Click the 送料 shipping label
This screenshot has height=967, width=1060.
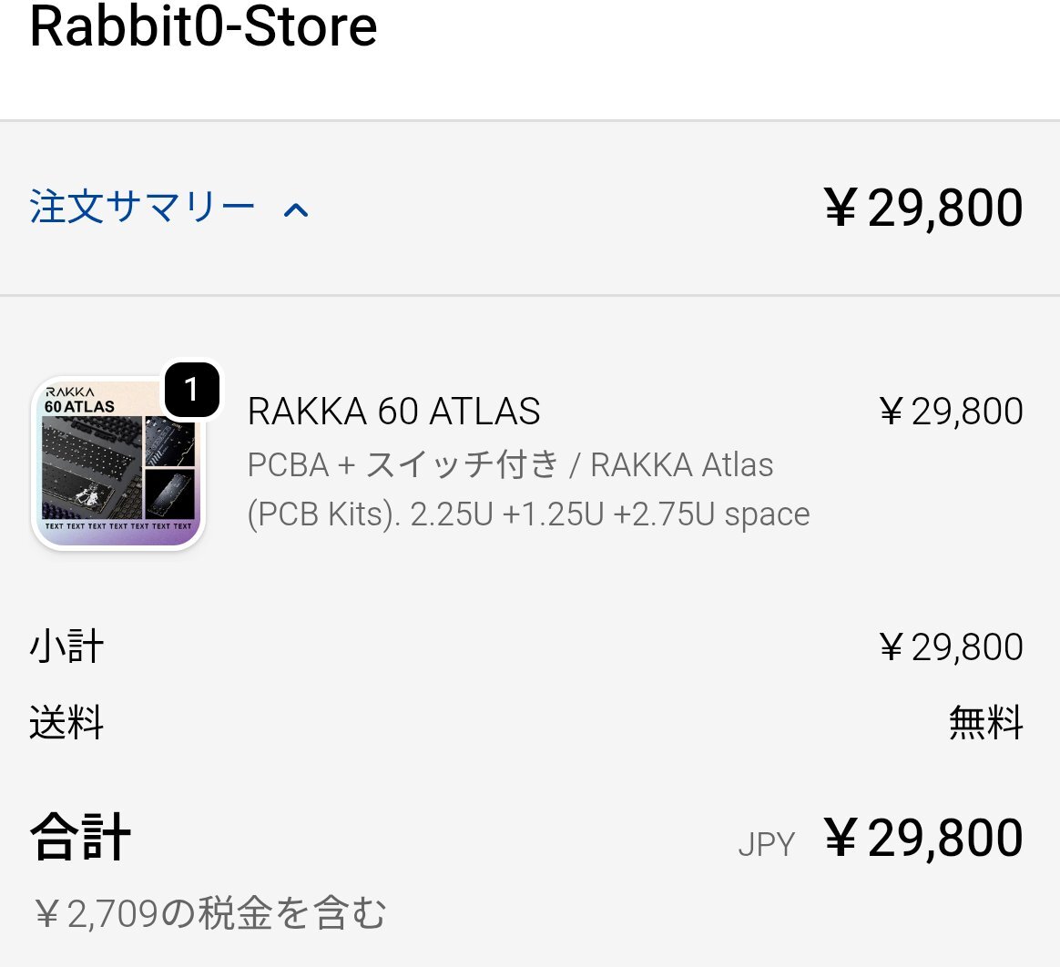(66, 723)
